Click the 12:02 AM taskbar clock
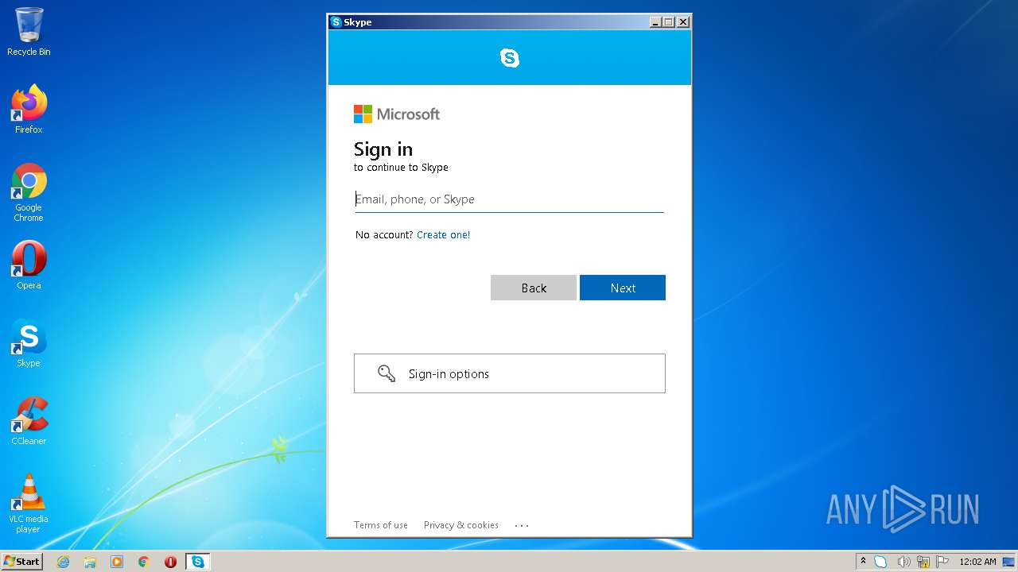The height and width of the screenshot is (572, 1018). 977,562
